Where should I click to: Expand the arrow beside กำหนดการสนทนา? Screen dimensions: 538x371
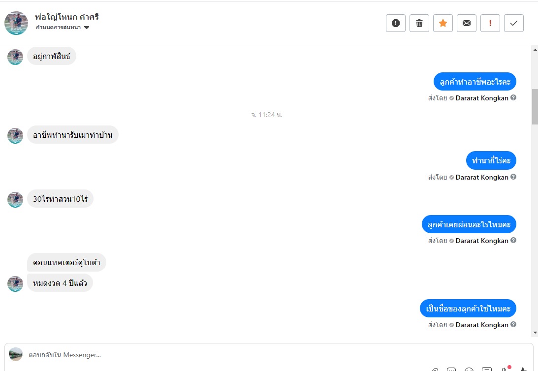tap(87, 28)
